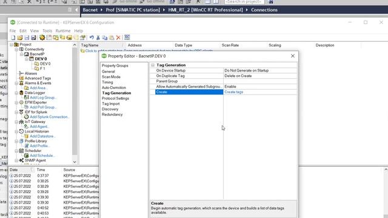Select the bold DEV 0 device node

pos(41,59)
